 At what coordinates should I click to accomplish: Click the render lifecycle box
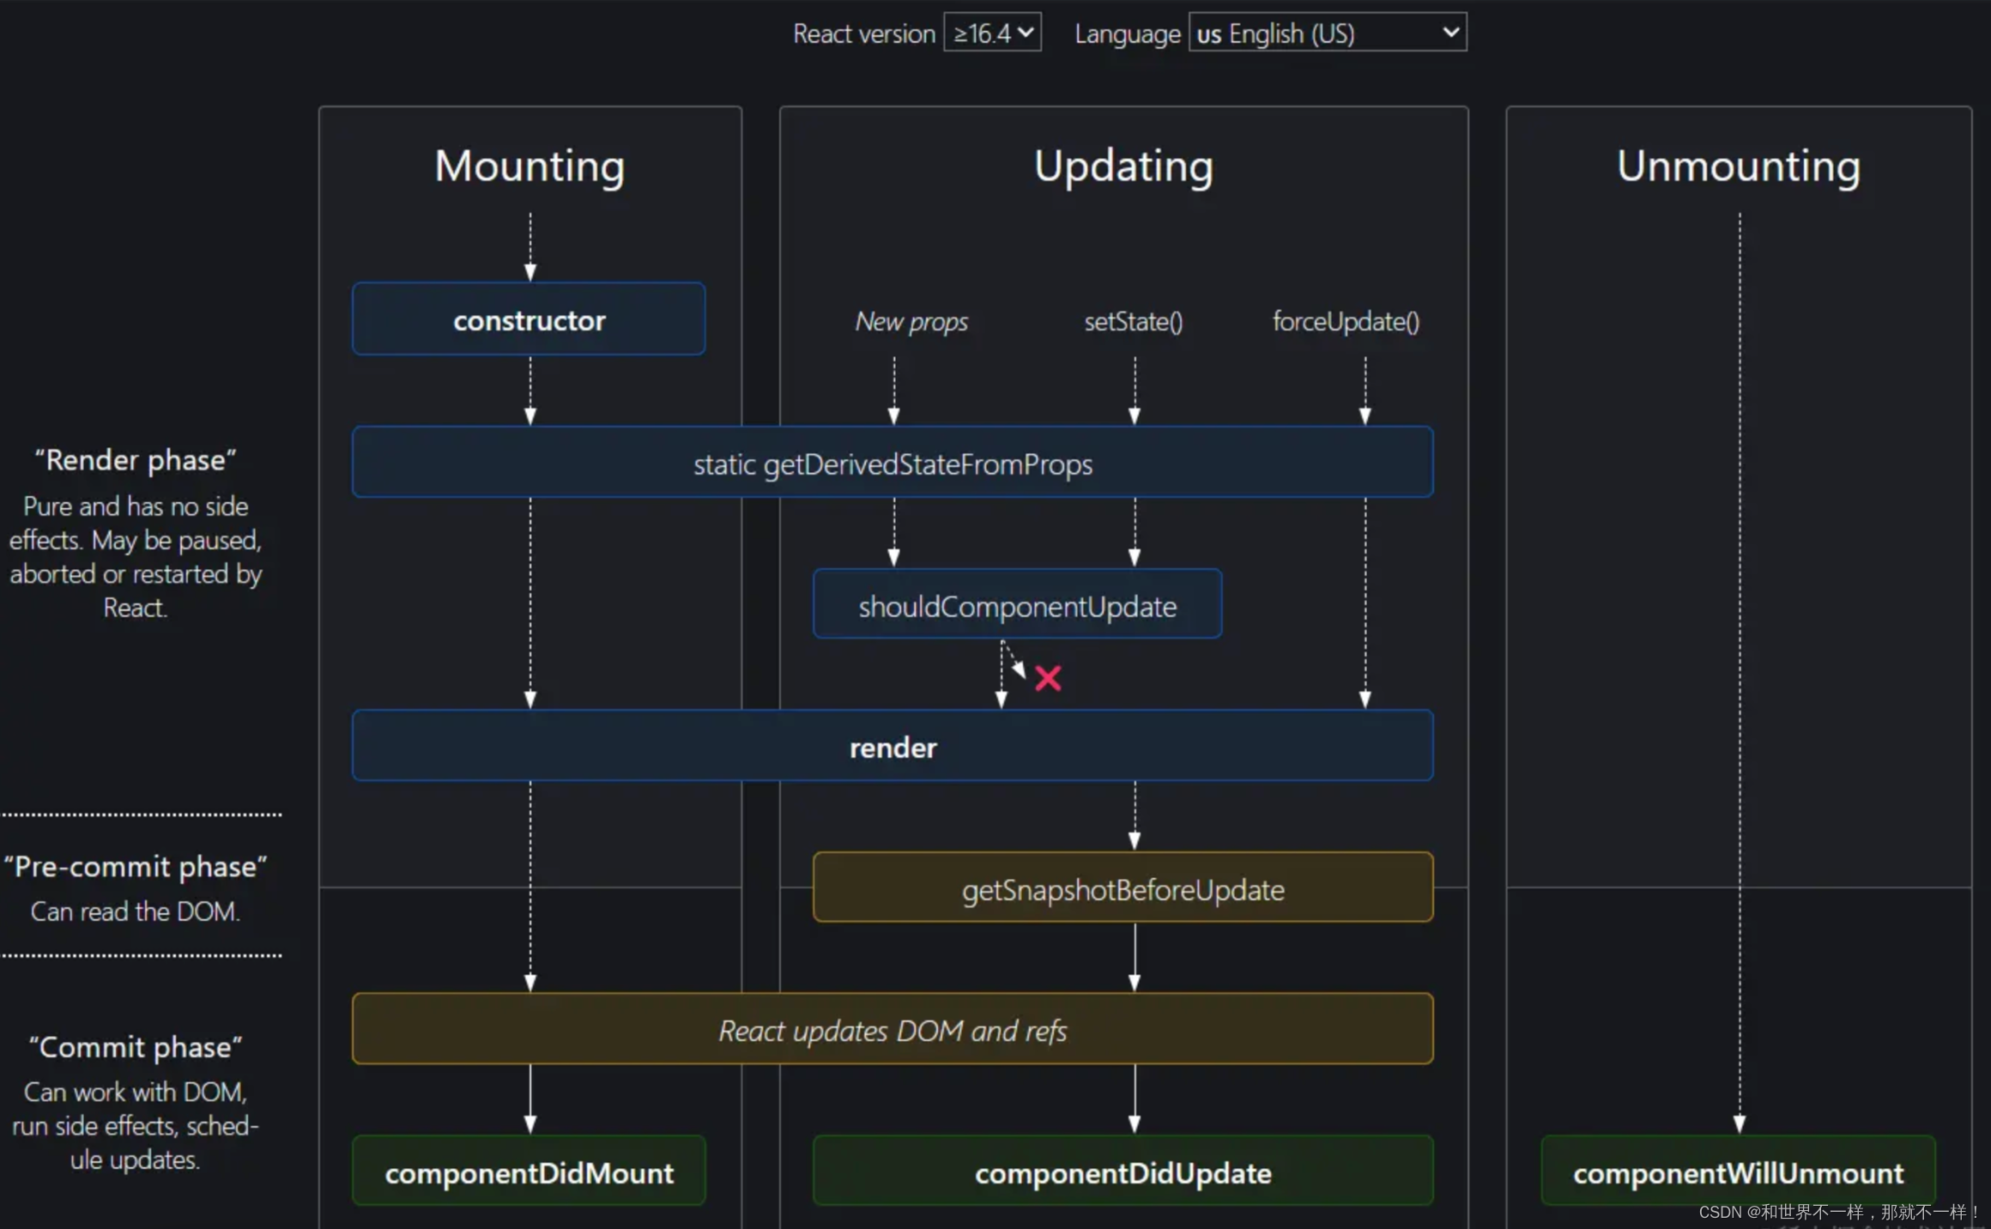point(893,746)
